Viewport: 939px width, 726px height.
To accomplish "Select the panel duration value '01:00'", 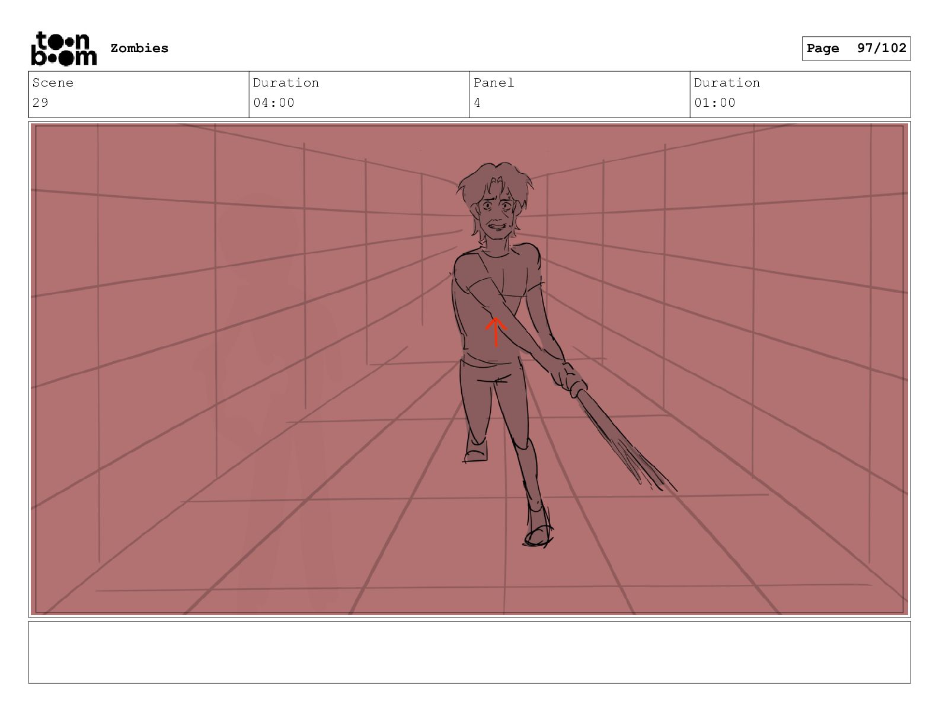I will click(x=715, y=103).
